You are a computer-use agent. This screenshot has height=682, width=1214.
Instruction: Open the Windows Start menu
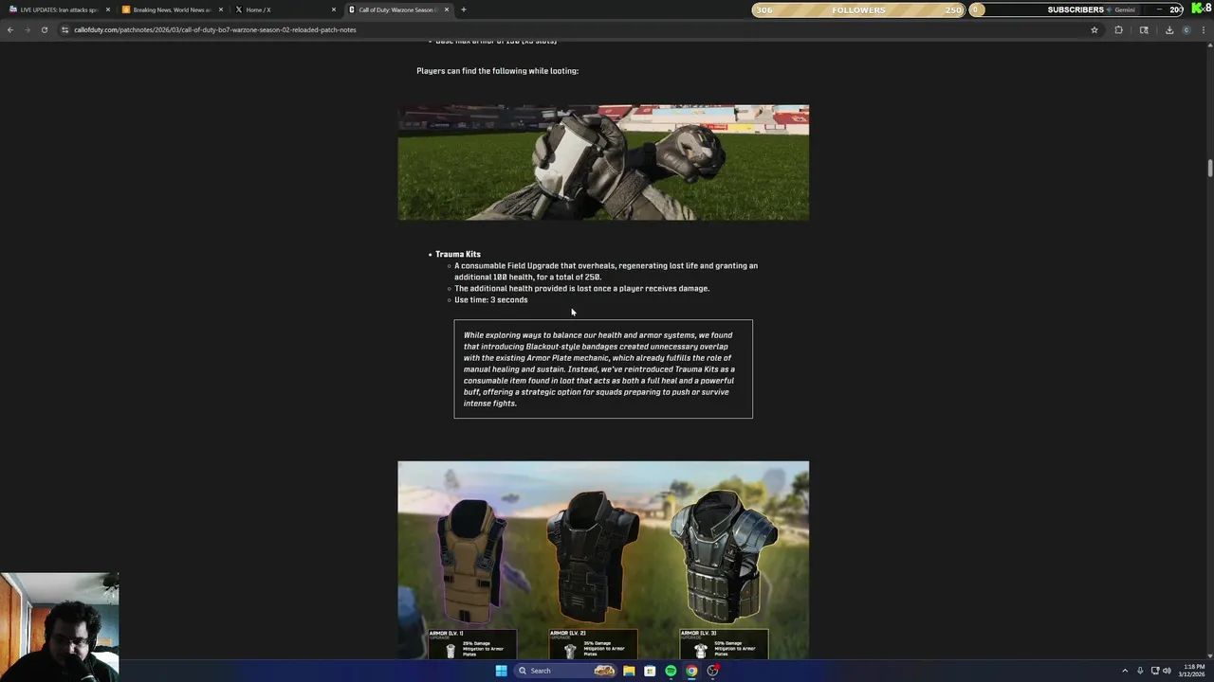pyautogui.click(x=501, y=671)
